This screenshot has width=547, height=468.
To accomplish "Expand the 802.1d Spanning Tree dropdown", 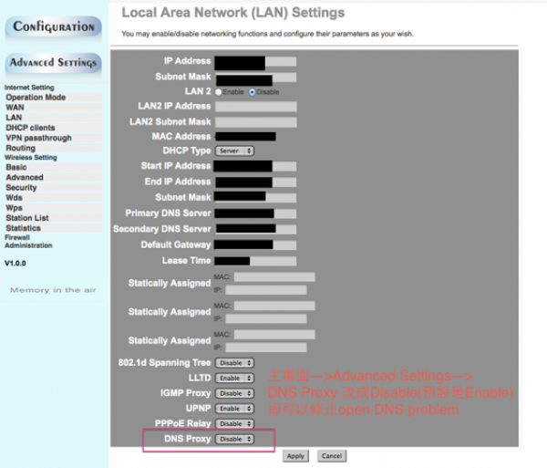I will pyautogui.click(x=235, y=363).
